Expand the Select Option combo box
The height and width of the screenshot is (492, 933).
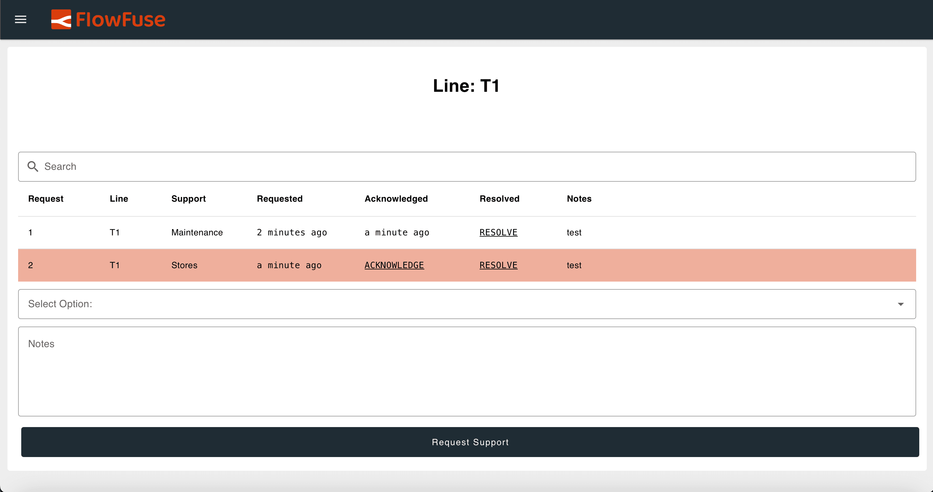[466, 304]
